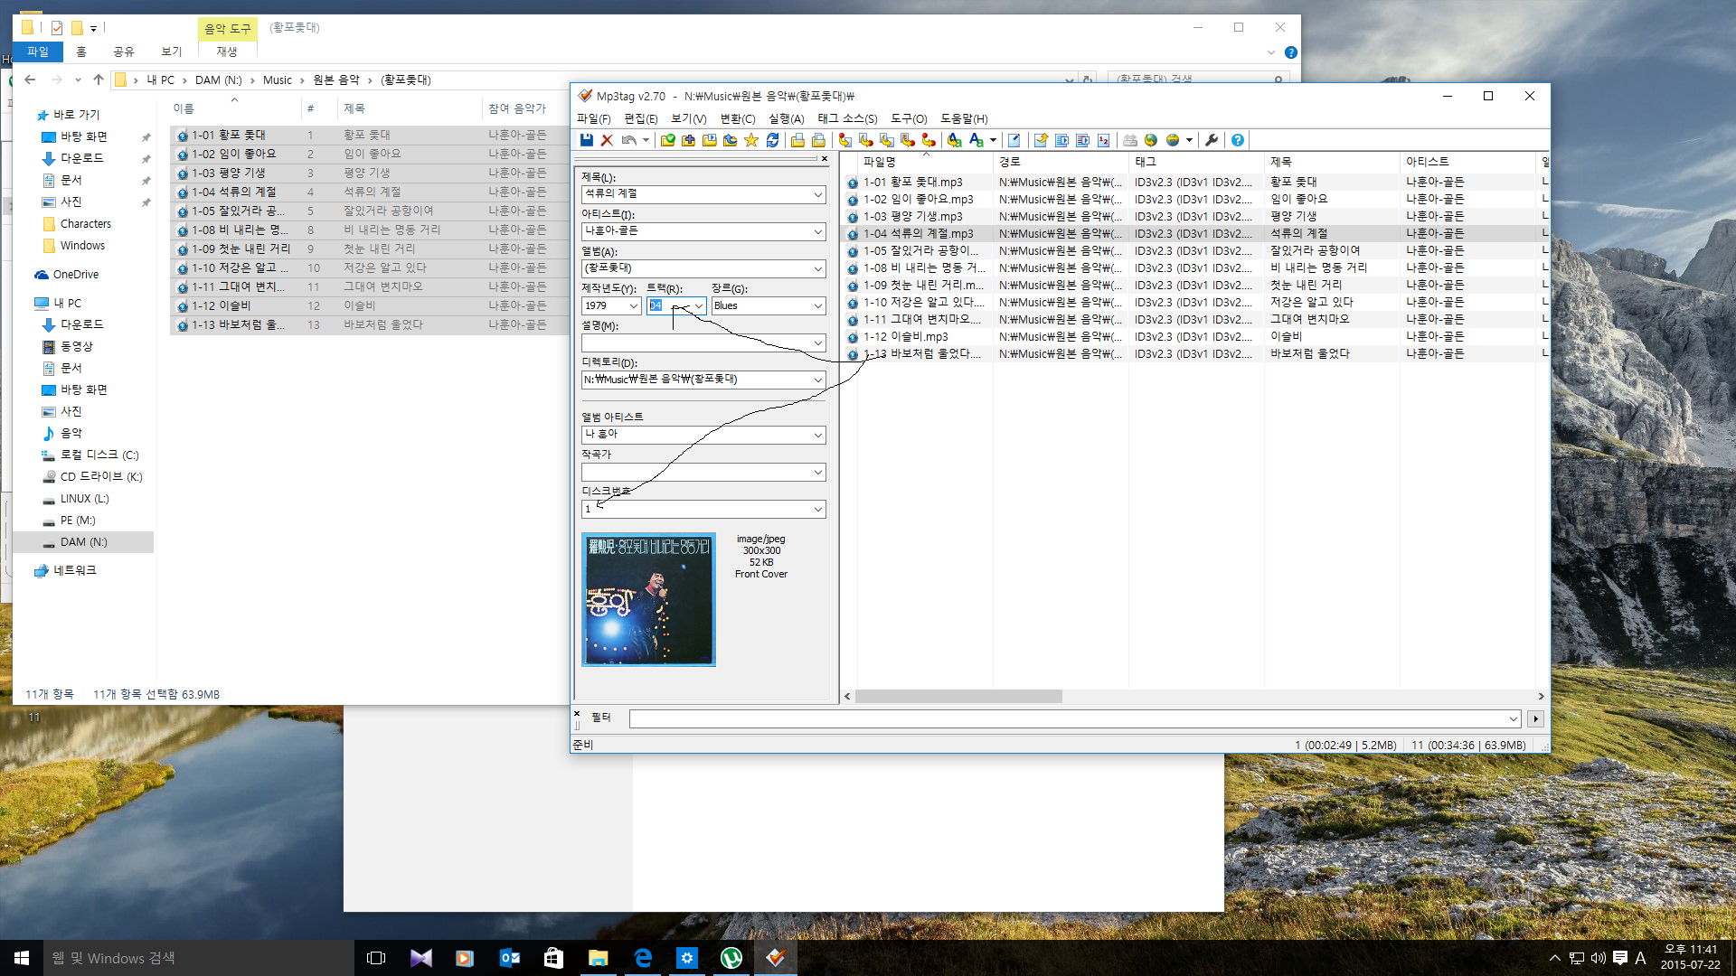Sort by the 경로 column header in Mp3tag
1736x976 pixels.
pos(1061,161)
